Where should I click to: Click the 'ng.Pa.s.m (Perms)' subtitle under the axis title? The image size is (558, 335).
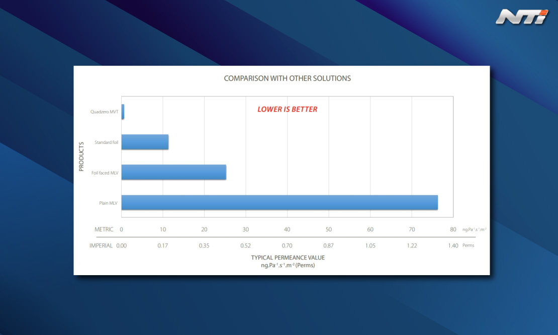click(288, 265)
